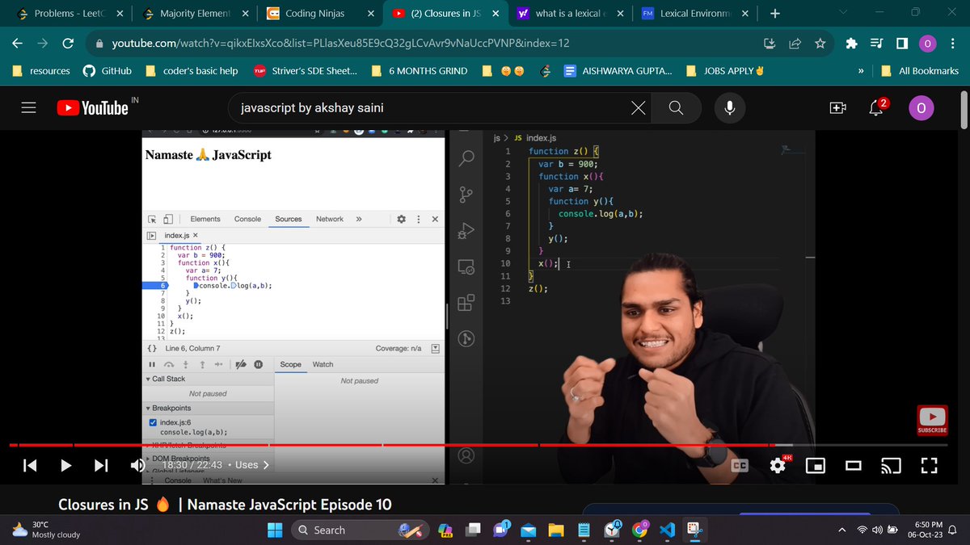Open the All Bookmarks folder

click(921, 71)
